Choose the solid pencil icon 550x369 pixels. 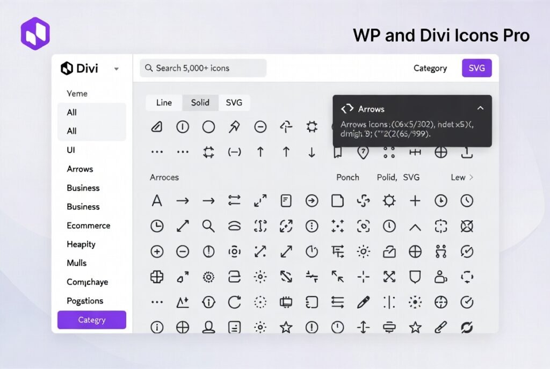click(363, 302)
